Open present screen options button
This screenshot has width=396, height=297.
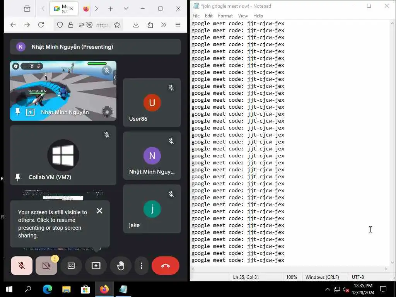click(96, 265)
